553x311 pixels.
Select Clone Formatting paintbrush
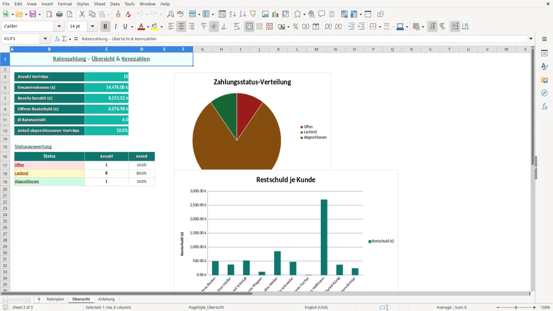click(x=118, y=14)
